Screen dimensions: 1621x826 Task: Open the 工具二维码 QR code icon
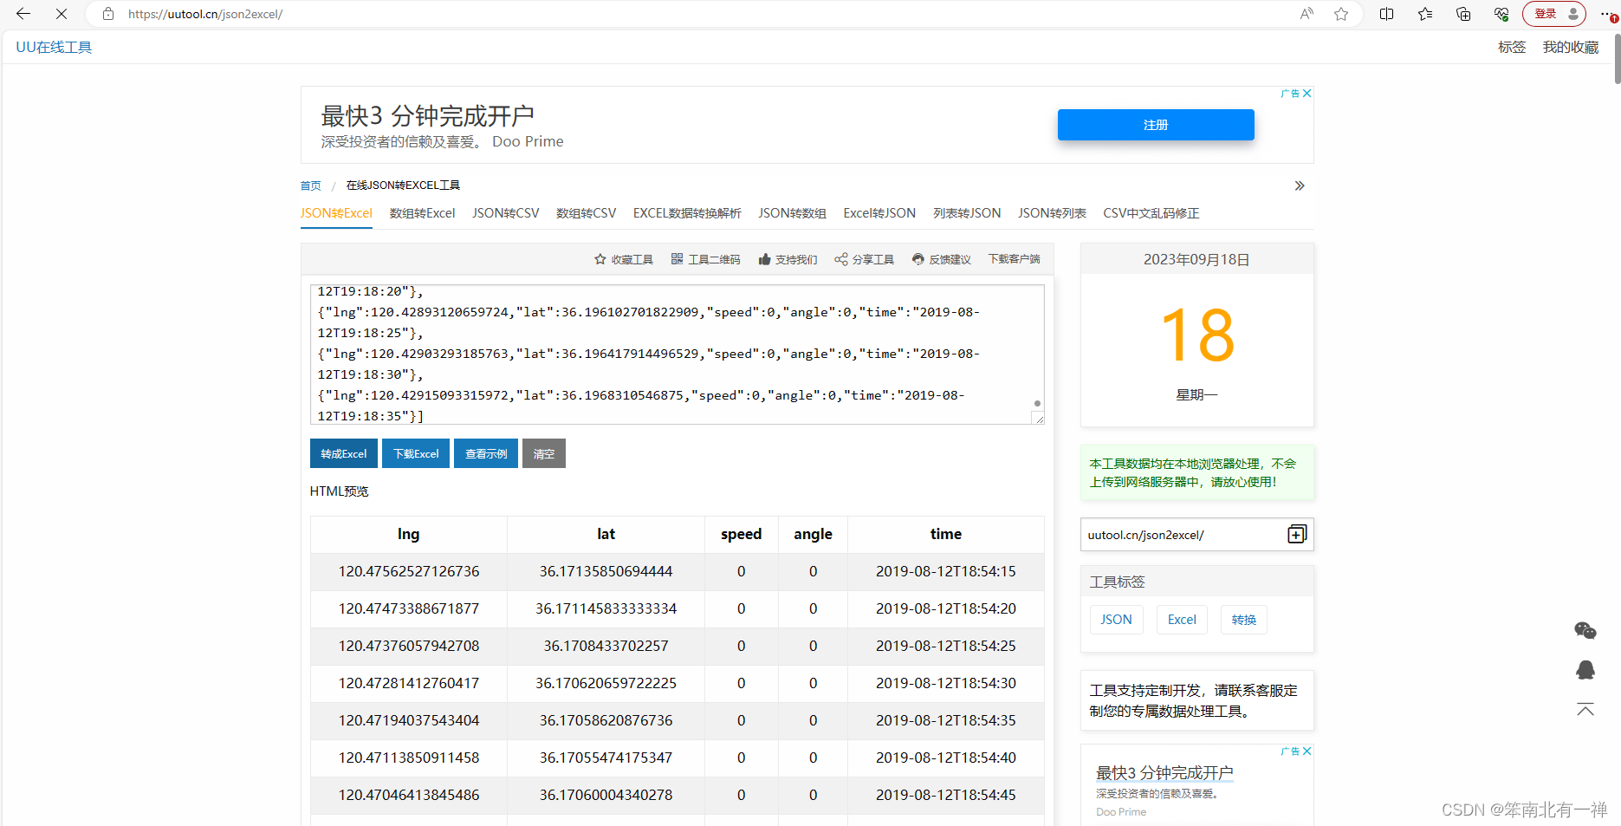coord(677,259)
